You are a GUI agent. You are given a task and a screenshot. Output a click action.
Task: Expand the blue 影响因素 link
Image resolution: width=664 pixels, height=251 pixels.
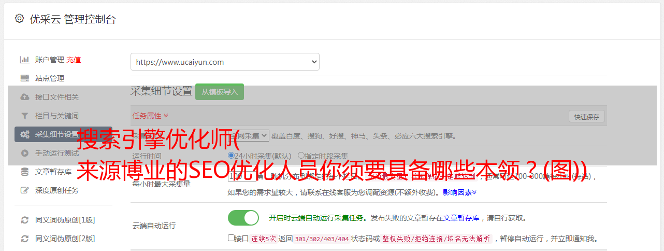(459, 192)
